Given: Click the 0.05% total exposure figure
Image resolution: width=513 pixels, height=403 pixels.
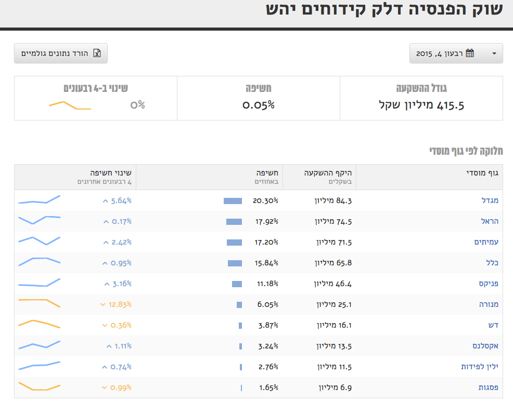Looking at the screenshot, I should [x=259, y=105].
